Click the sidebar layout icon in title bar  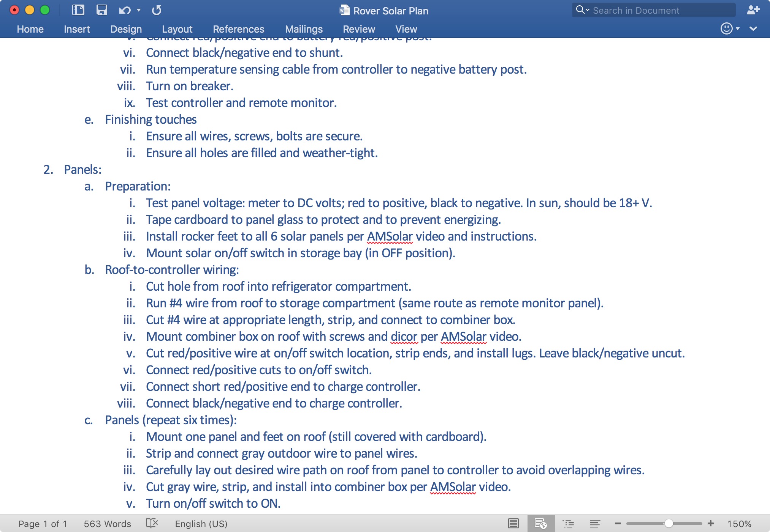pos(78,10)
